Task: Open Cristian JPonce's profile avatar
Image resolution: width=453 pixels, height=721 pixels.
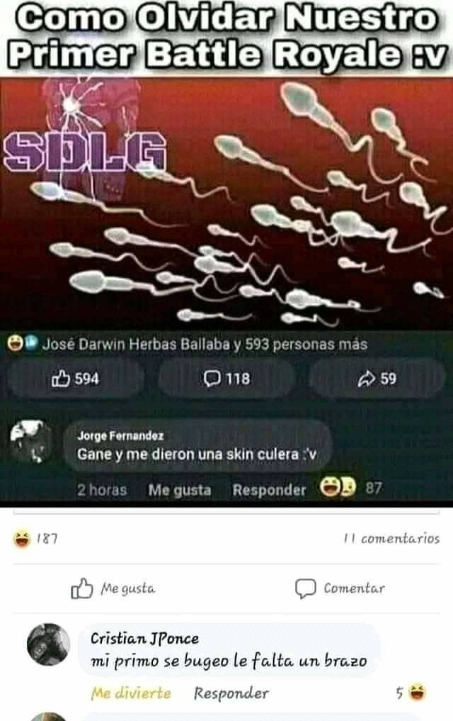Action: click(49, 644)
